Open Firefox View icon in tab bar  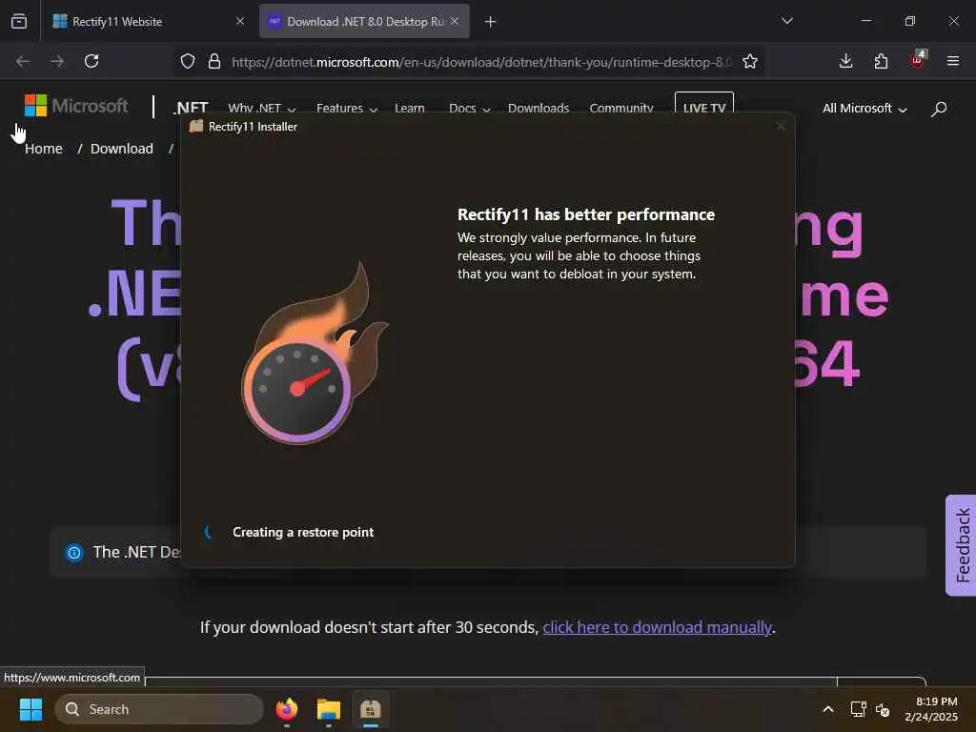[19, 21]
